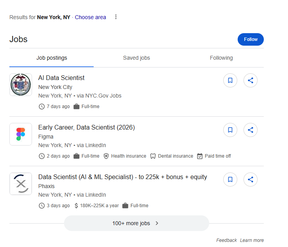
Task: Switch to the Saved jobs tab
Action: (x=137, y=58)
